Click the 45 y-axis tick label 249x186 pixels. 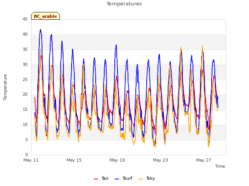coord(25,19)
